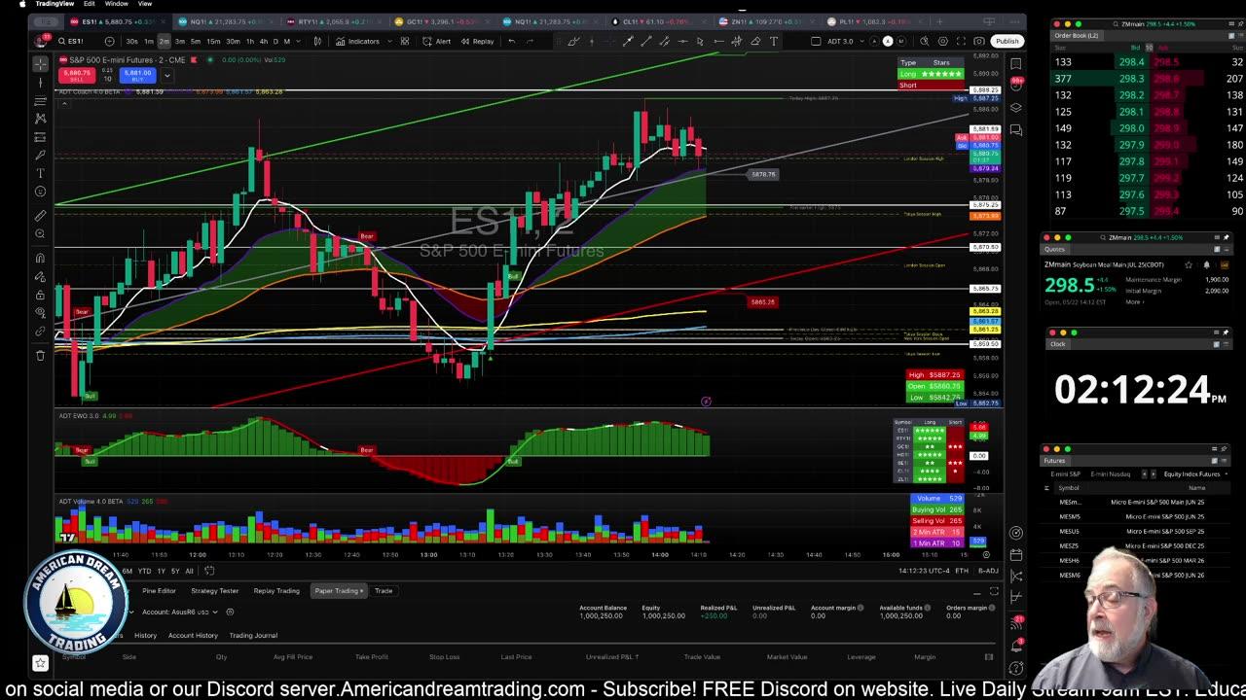Open the Window menu in menu bar
The height and width of the screenshot is (700, 1246).
click(117, 4)
